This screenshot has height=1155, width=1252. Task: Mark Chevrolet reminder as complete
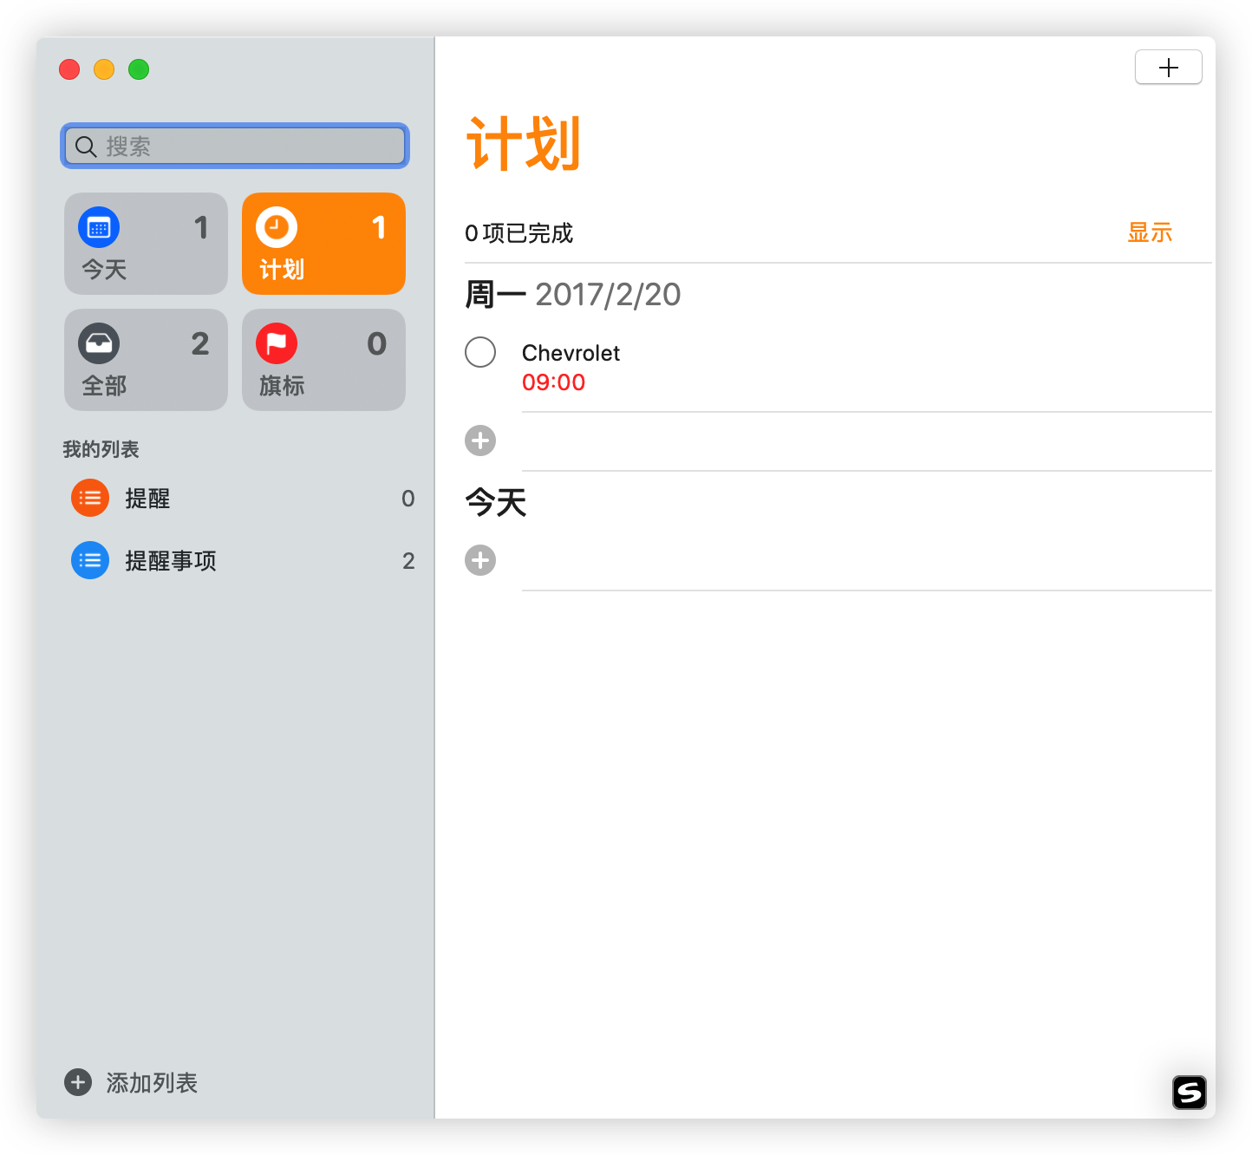click(480, 353)
